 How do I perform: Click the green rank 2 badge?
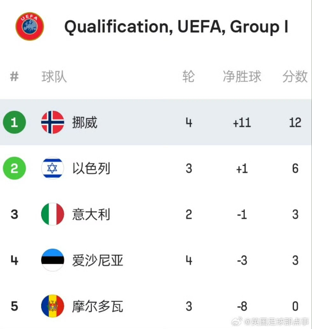(x=14, y=168)
